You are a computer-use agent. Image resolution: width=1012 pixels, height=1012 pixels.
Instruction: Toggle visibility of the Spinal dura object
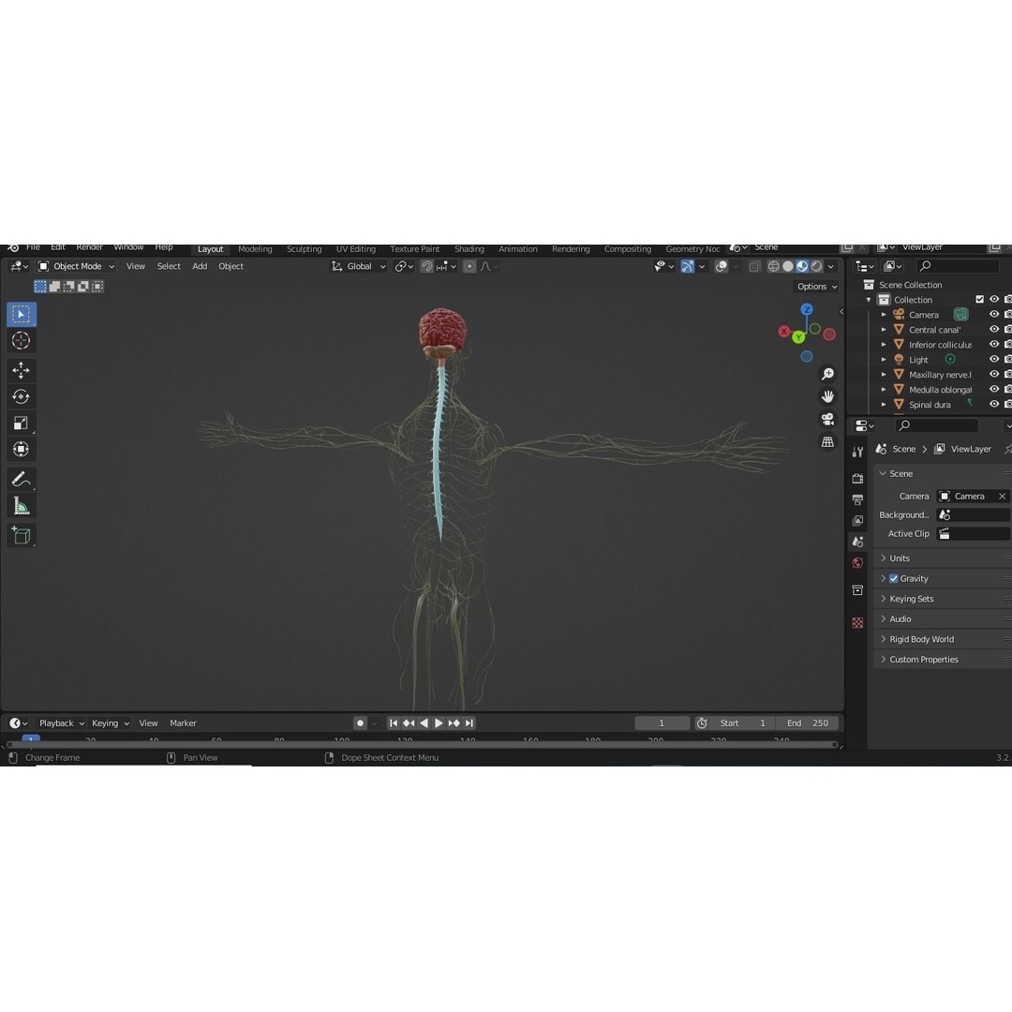tap(993, 404)
